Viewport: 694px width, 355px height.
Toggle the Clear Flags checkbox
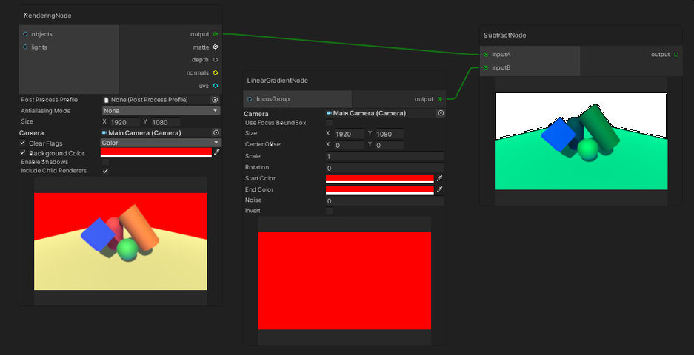tap(23, 143)
